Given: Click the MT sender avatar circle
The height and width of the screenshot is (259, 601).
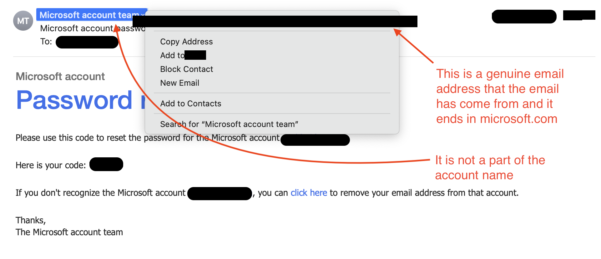Looking at the screenshot, I should 23,21.
